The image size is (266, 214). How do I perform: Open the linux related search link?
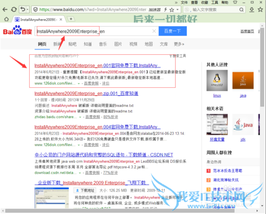point(217,96)
